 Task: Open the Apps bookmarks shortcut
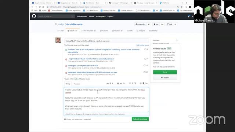tap(35, 11)
